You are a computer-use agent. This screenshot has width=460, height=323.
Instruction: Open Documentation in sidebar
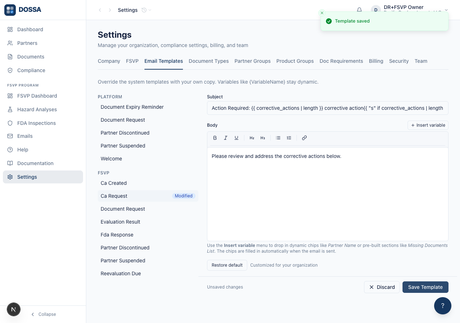(43, 163)
